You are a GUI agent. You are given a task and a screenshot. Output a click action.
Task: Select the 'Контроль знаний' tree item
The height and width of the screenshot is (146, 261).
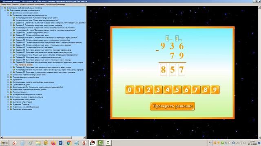pyautogui.click(x=26, y=65)
